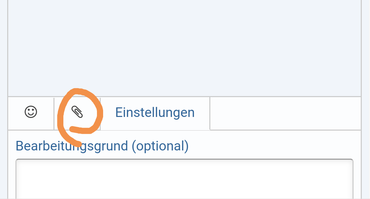Click the paperclip attachments icon

(77, 112)
